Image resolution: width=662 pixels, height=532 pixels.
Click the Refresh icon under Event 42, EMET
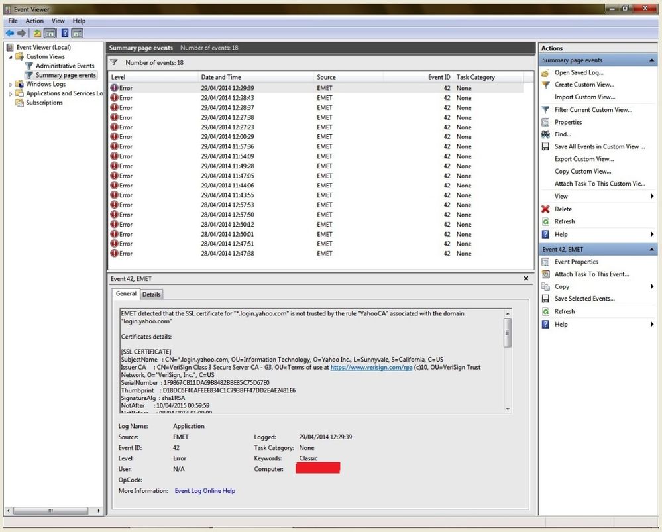[x=545, y=311]
